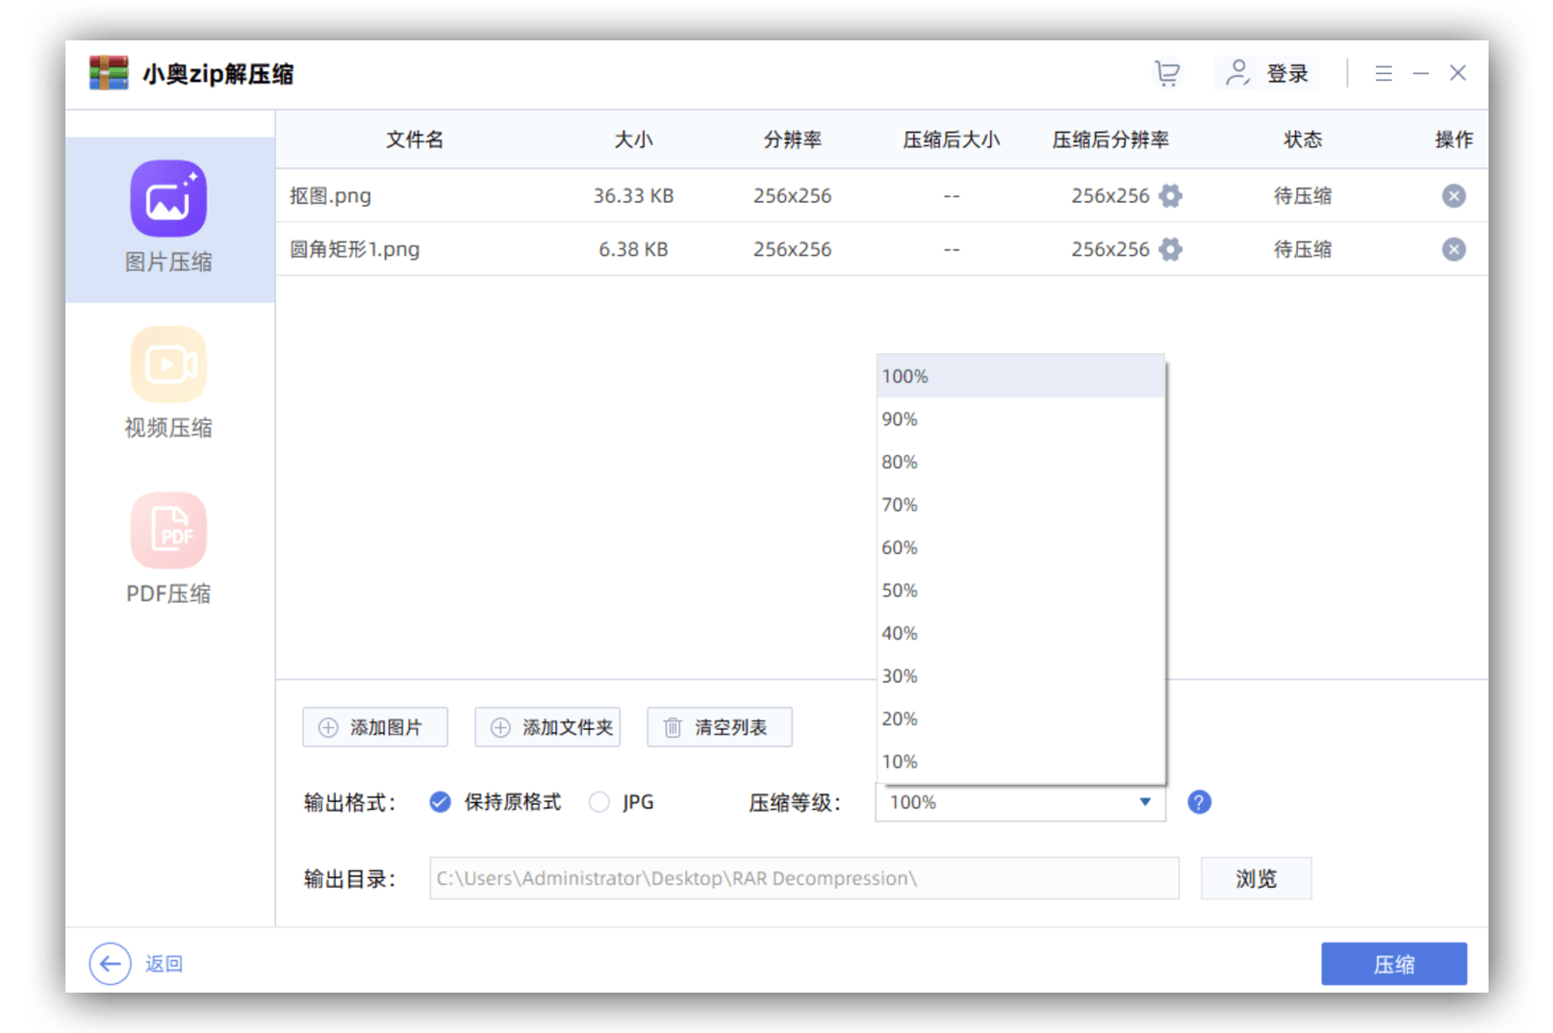Image resolution: width=1553 pixels, height=1033 pixels.
Task: Click the 清空列表 button
Action: [720, 727]
